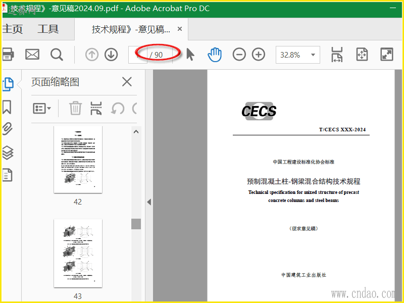
Task: Collapse the navigation pane arrow
Action: [x=149, y=202]
